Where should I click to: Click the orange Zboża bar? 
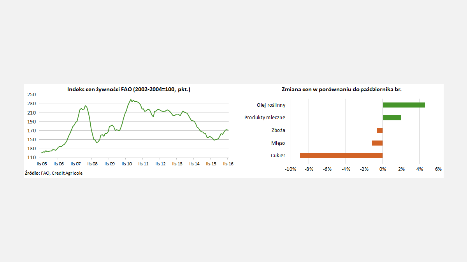[379, 130]
